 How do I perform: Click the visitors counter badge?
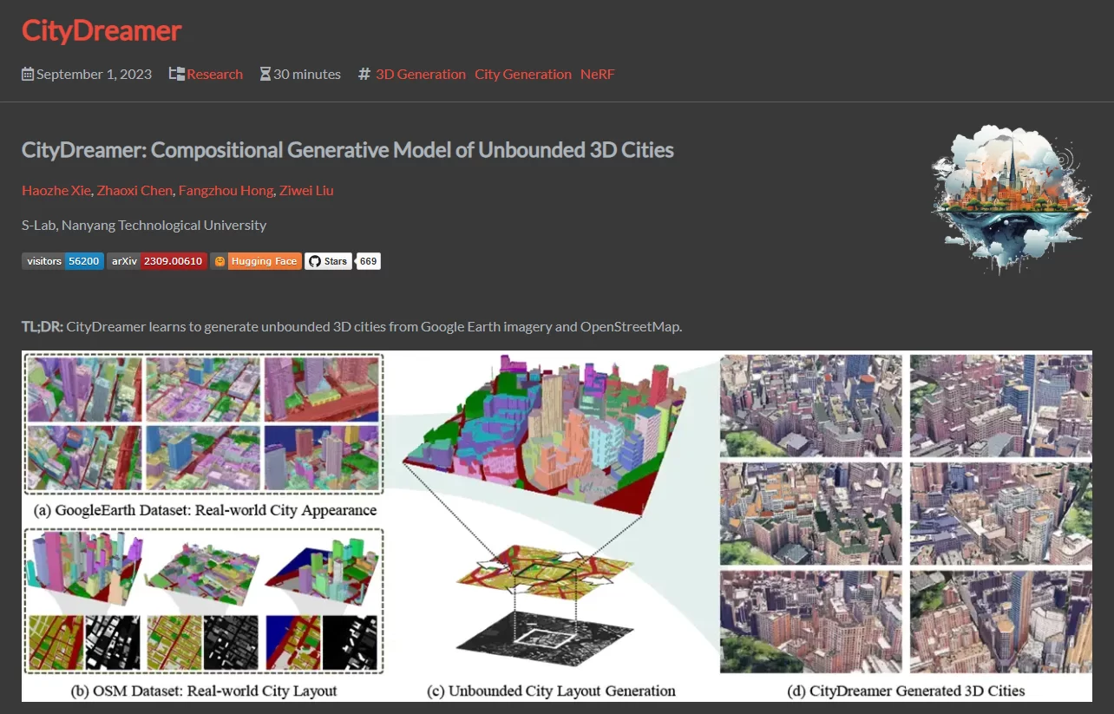pos(62,261)
